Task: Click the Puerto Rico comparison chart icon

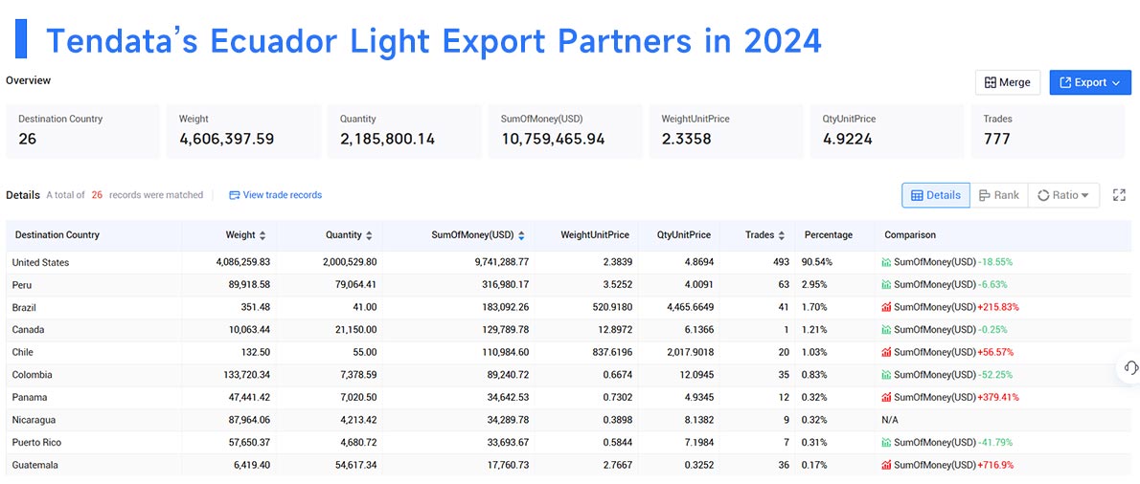Action: point(886,442)
